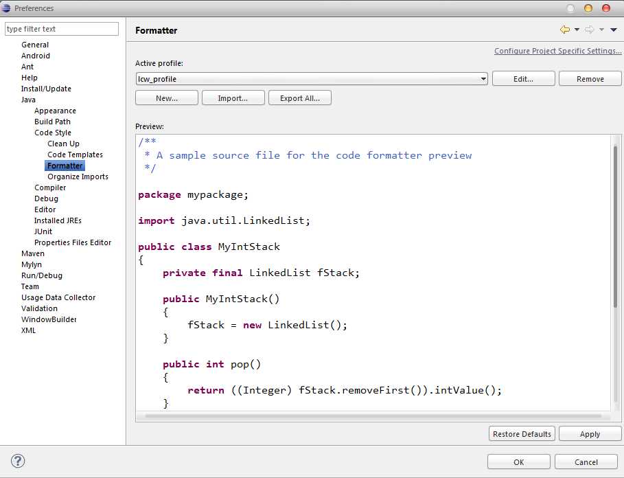Select Compiler under Java
This screenshot has width=624, height=478.
[x=50, y=187]
